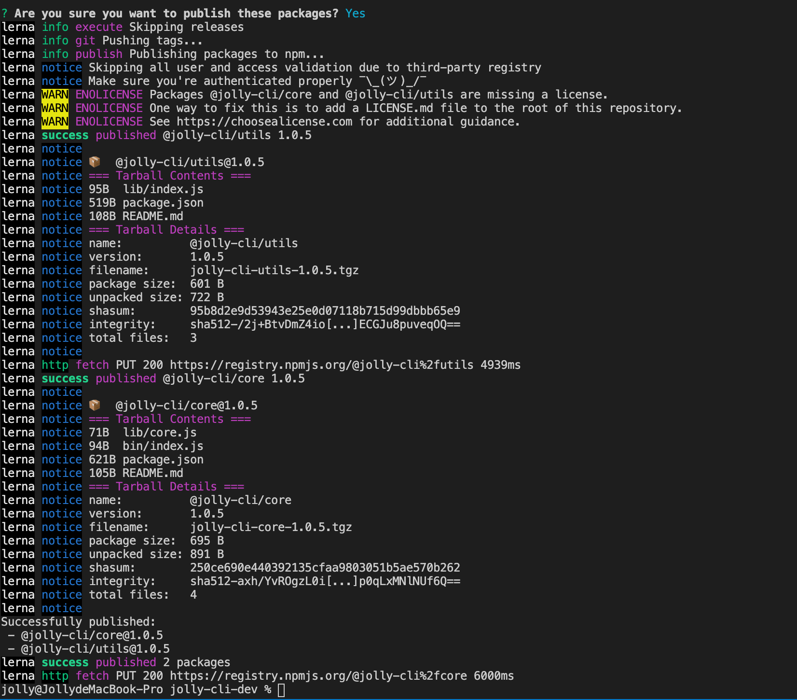Open the registry URL ending in %2fcore
Screen dimensions: 797x700
tap(318, 676)
